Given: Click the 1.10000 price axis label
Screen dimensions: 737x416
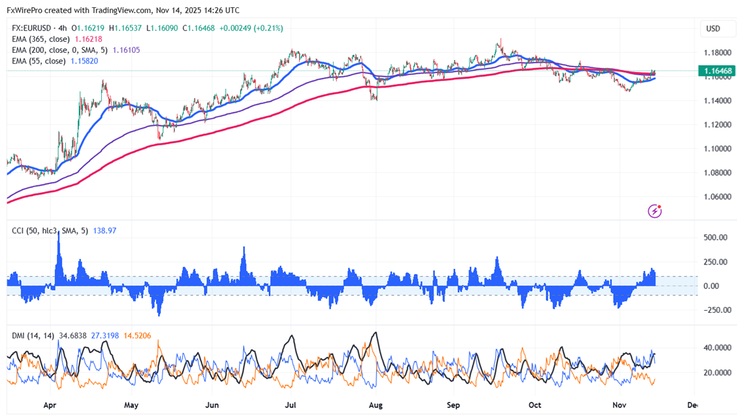Looking at the screenshot, I should point(717,148).
